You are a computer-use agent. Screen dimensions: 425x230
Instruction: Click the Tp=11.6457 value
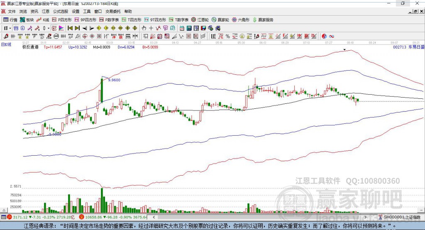coord(53,47)
